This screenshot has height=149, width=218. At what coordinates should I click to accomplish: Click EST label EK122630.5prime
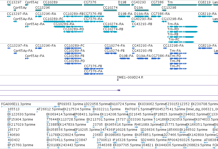pos(22,114)
